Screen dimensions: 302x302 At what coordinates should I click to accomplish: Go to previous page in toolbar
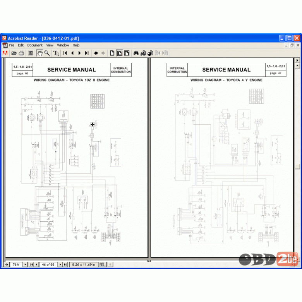click(x=72, y=53)
